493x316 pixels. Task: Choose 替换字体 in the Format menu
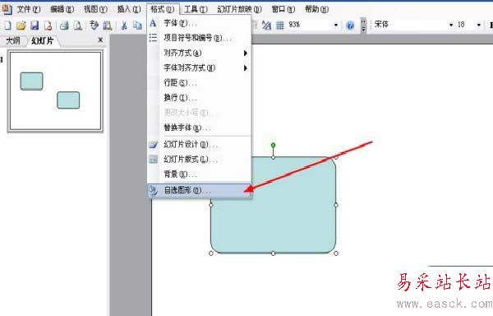click(x=200, y=128)
